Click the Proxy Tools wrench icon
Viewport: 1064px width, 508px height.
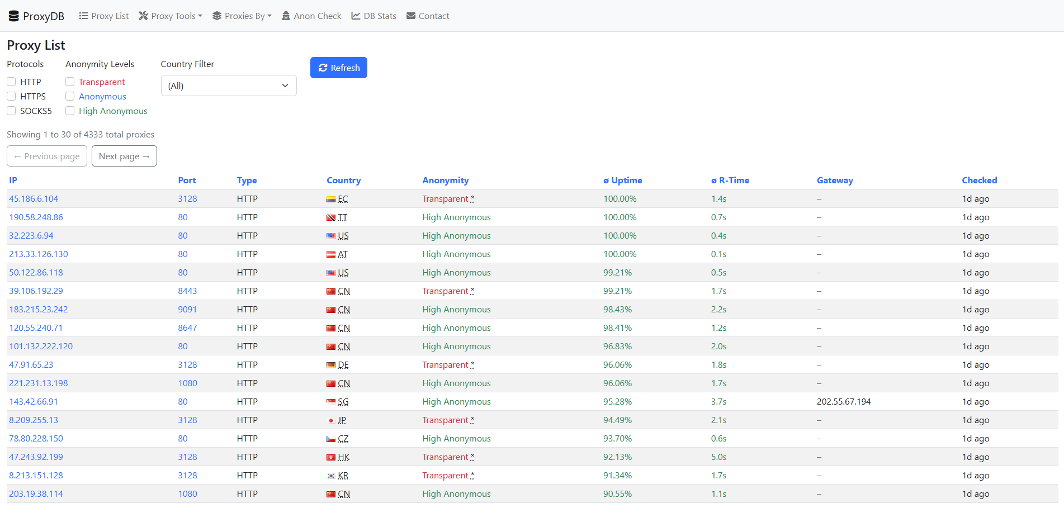143,16
